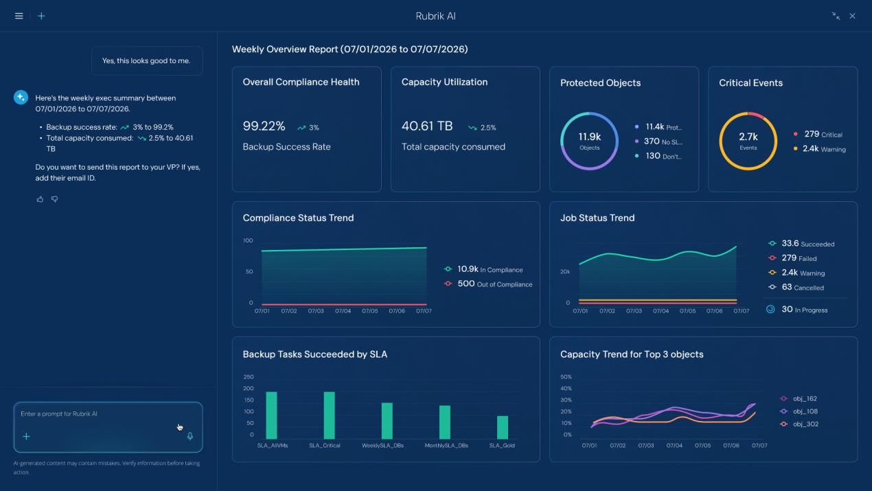Image resolution: width=872 pixels, height=491 pixels.
Task: Click 'Backup Success Rate' label in card
Action: click(286, 146)
